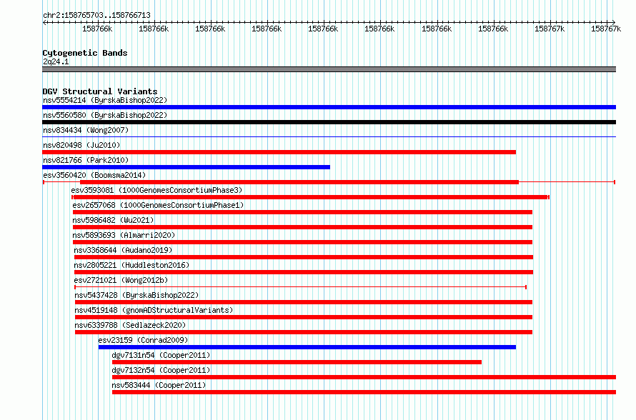Open the nsv821766 (Park2010) label
The height and width of the screenshot is (420, 636).
point(86,160)
